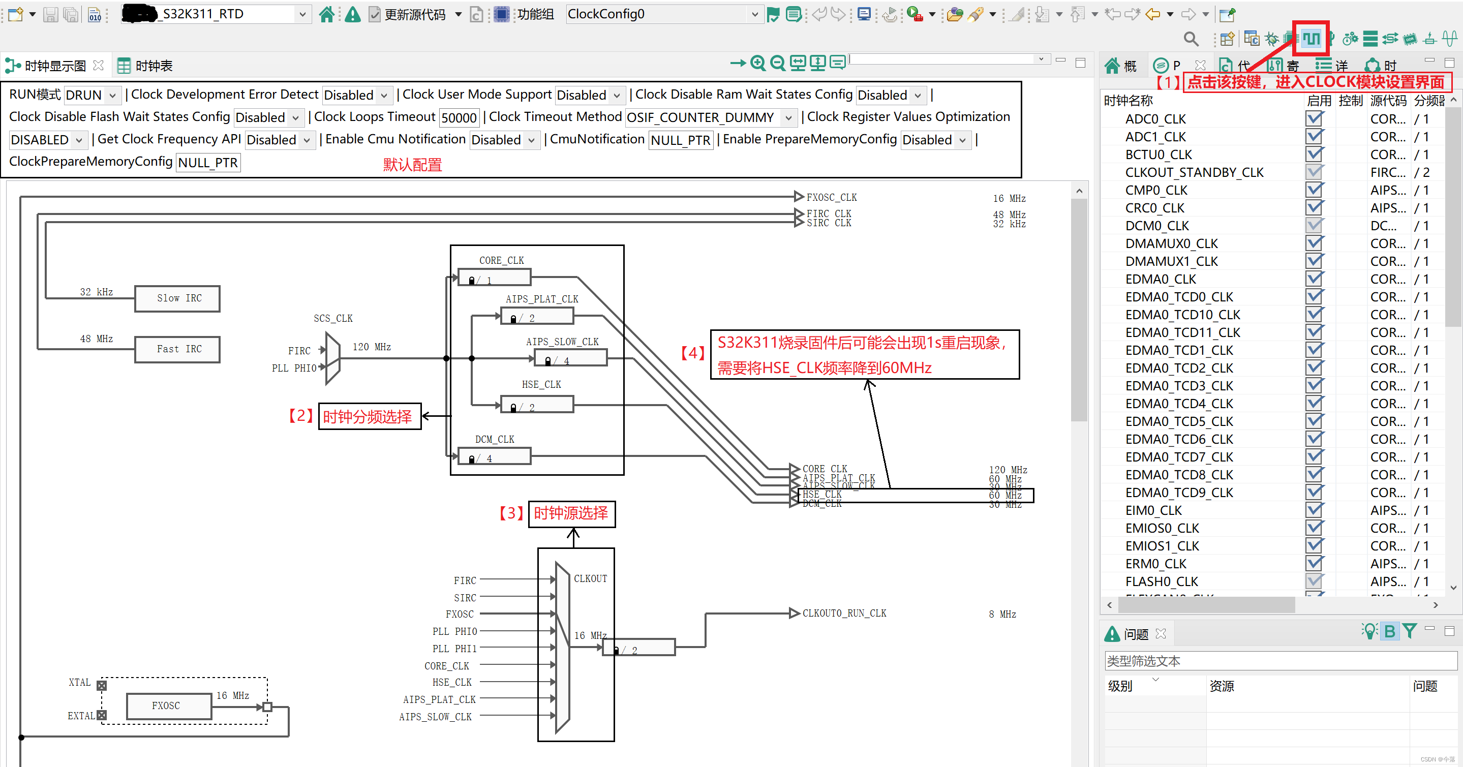1463x767 pixels.
Task: Click the Home icon in the top toolbar
Action: (327, 14)
